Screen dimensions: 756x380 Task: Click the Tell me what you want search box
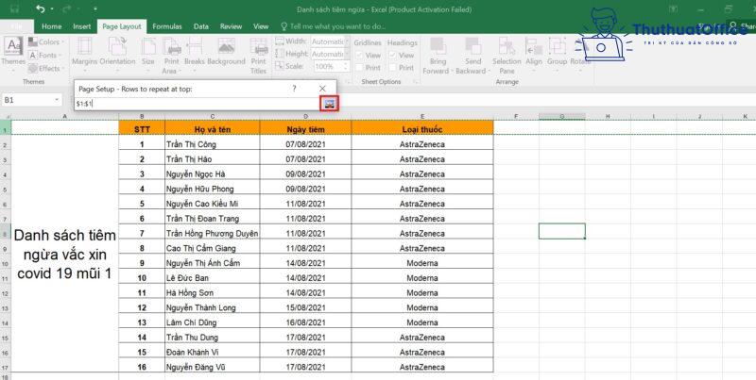pos(334,26)
